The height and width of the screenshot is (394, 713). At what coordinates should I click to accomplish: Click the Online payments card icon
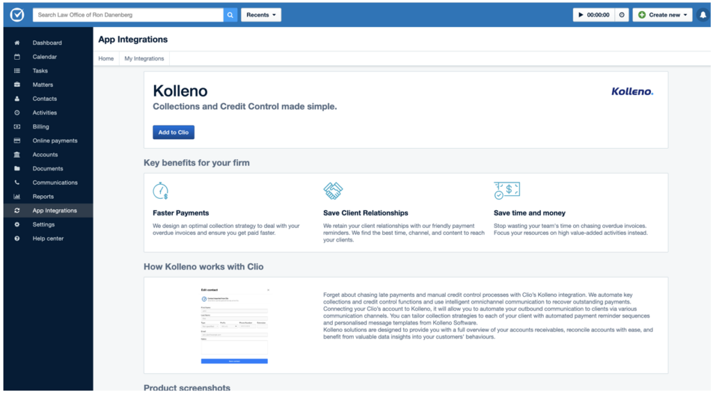17,140
